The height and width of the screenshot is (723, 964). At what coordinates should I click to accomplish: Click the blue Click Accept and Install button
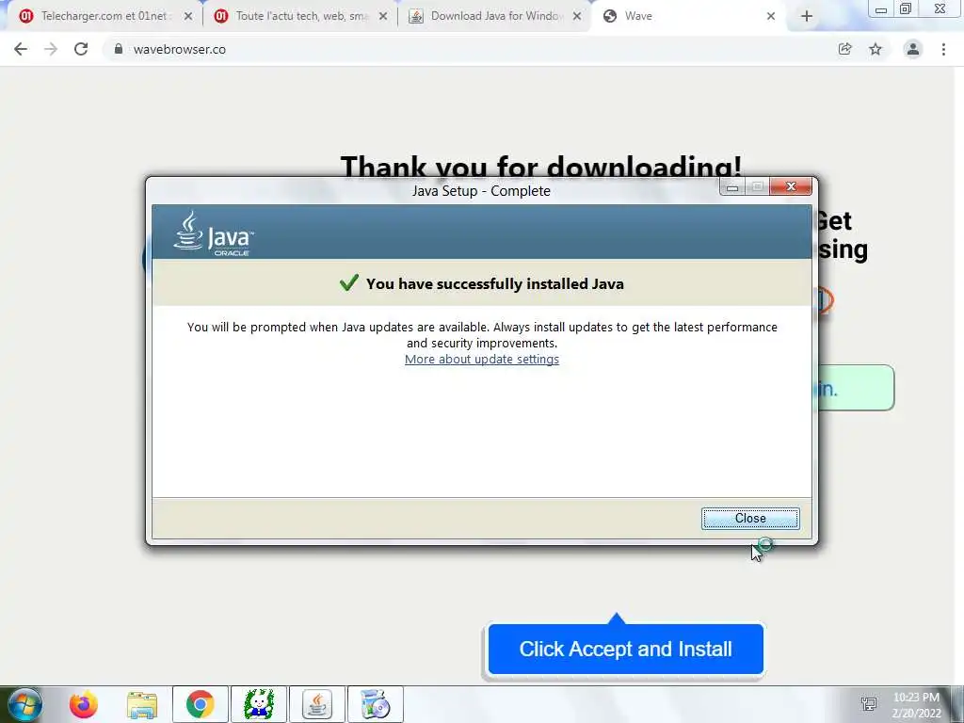tap(625, 650)
